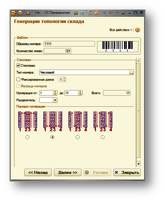Enable the Фиксированная длина checkbox
This screenshot has width=165, height=201.
coord(18,80)
